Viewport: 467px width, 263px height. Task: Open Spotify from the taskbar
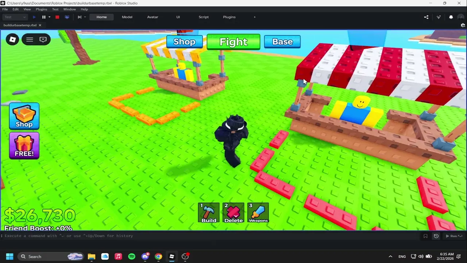132,256
